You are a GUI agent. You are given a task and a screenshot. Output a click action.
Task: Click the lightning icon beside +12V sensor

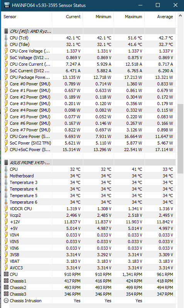tap(6, 222)
